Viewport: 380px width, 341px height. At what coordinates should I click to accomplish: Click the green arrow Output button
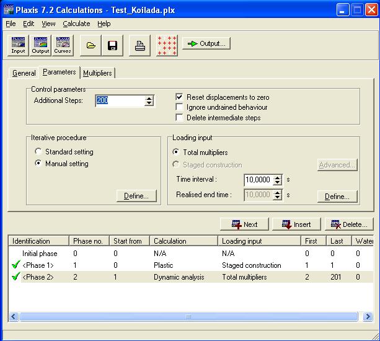[x=206, y=43]
